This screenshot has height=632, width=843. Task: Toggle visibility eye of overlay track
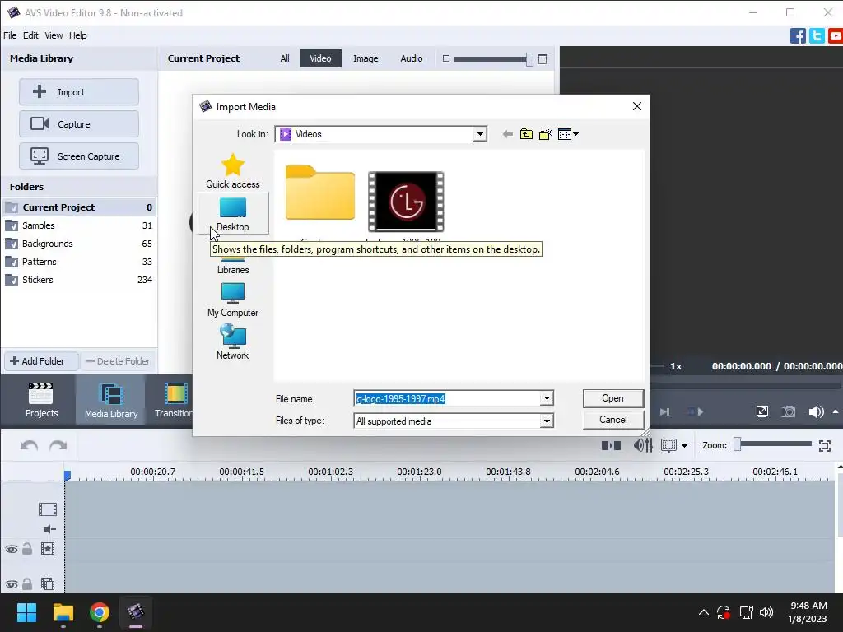[x=12, y=584]
